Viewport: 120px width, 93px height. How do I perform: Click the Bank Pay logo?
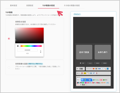pos(84,85)
